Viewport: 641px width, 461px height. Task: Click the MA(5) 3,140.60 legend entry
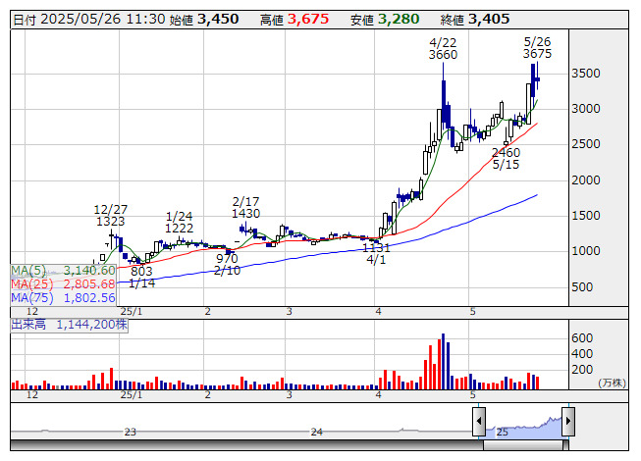point(63,271)
